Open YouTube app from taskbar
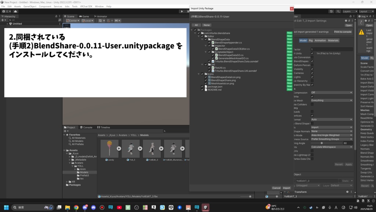 pos(119,208)
